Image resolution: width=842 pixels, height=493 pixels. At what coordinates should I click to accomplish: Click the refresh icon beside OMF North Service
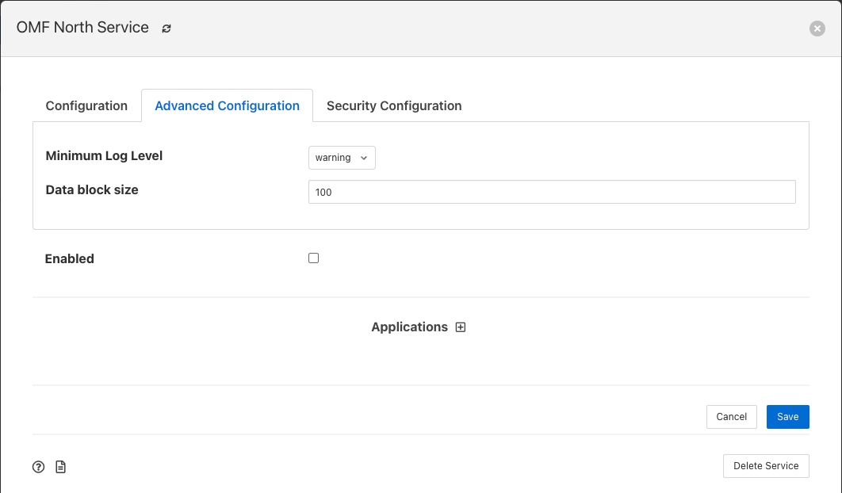pos(166,29)
